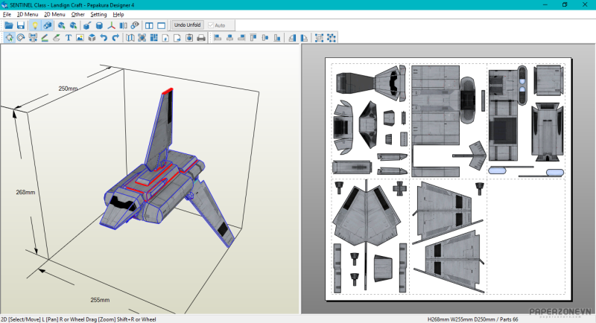
Task: Select the insert image tool icon
Action: (x=80, y=37)
